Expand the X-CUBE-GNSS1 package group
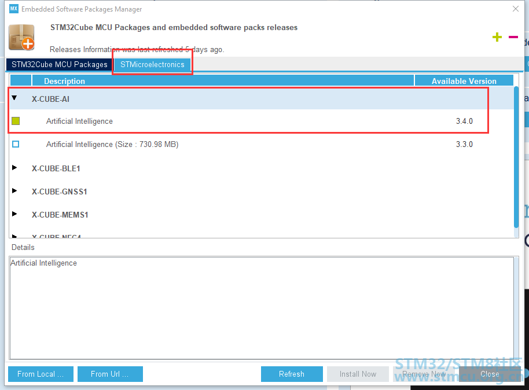 click(14, 191)
